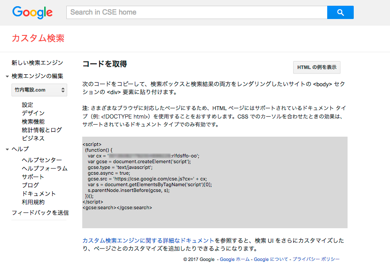This screenshot has width=390, height=276.
Task: Open カスタム検索エンジンに関する詳細なドキュメント link
Action: tap(148, 241)
